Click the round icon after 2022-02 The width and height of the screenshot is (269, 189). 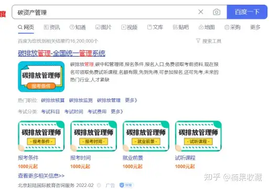coord(99,185)
